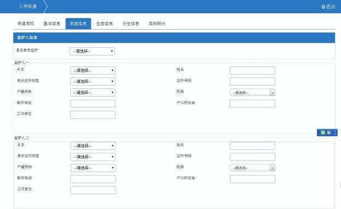Click the 退出 logout icon

(x=323, y=7)
